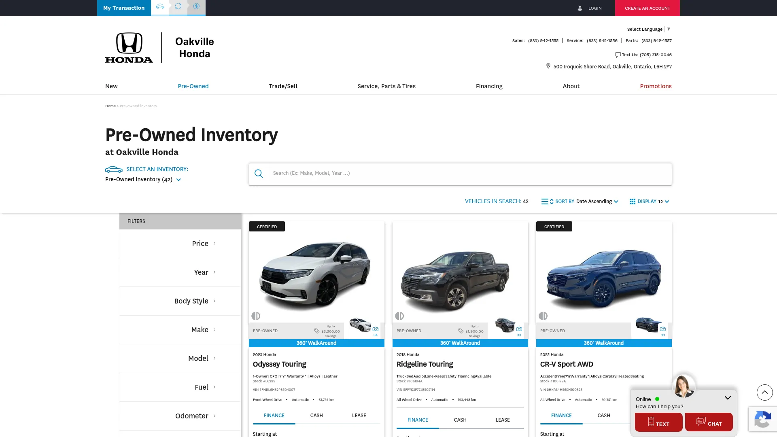Screen dimensions: 777x437
Task: Open the New menu item
Action: [111, 86]
